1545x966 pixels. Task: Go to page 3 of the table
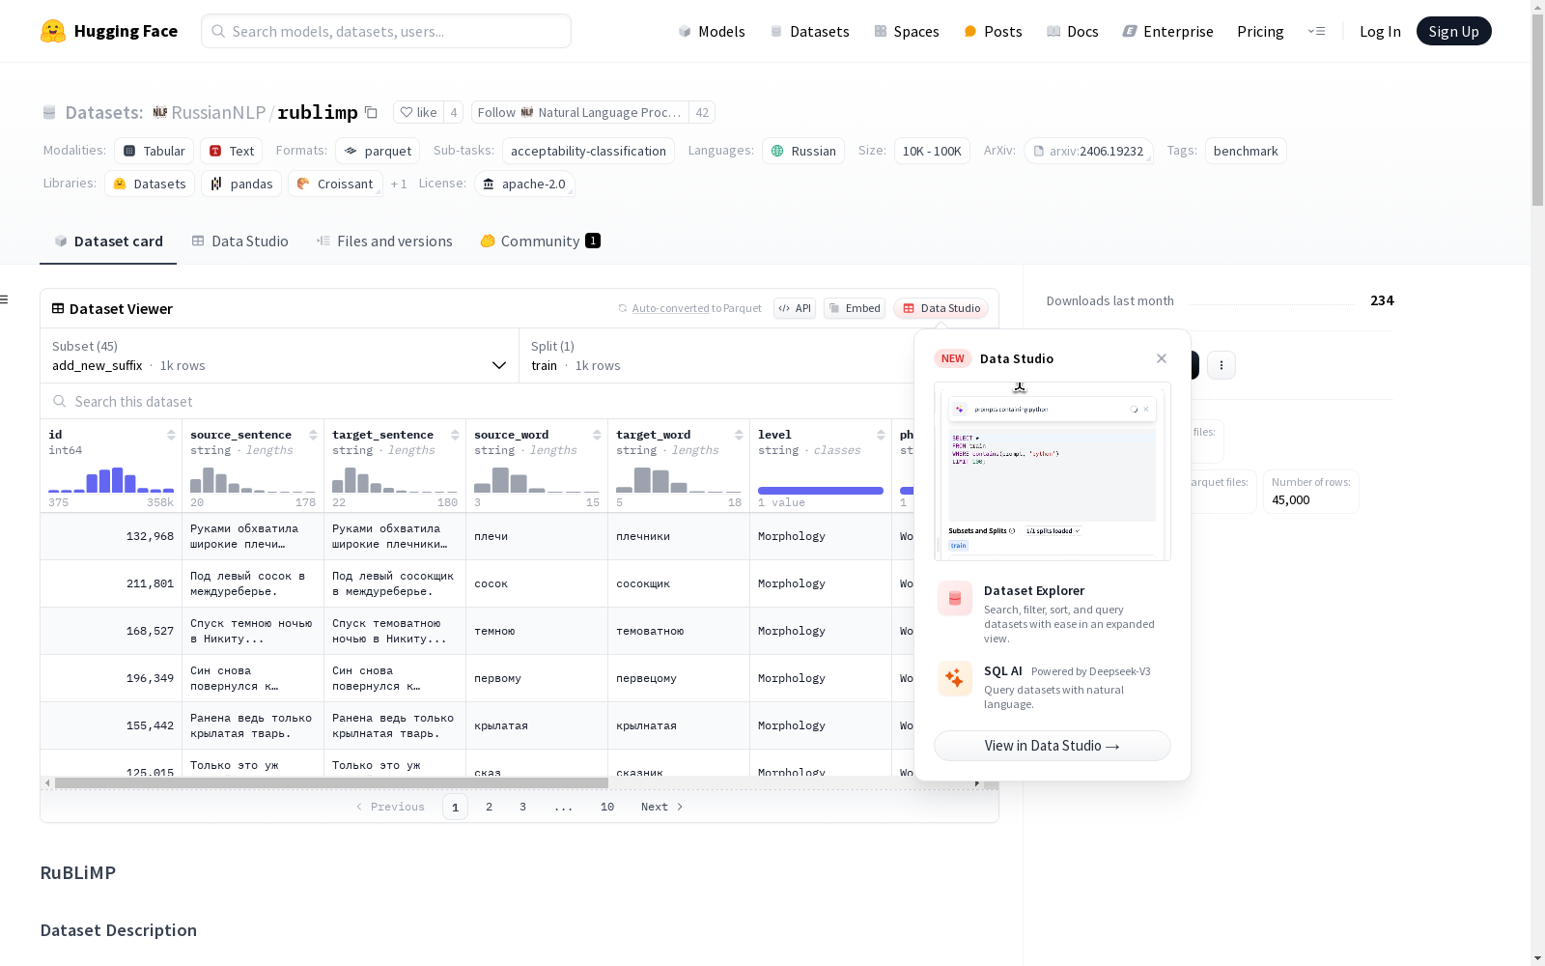coord(522,807)
